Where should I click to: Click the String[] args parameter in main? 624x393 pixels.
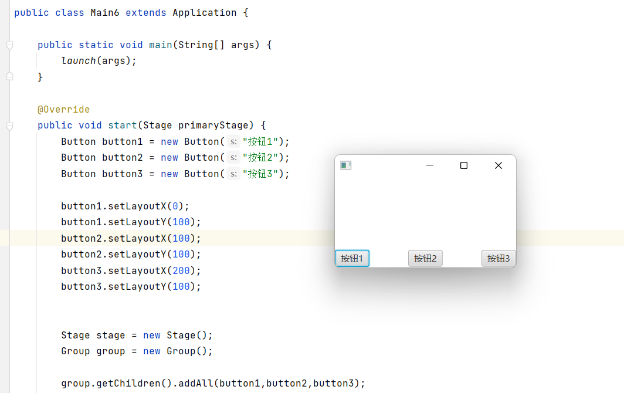pyautogui.click(x=216, y=45)
